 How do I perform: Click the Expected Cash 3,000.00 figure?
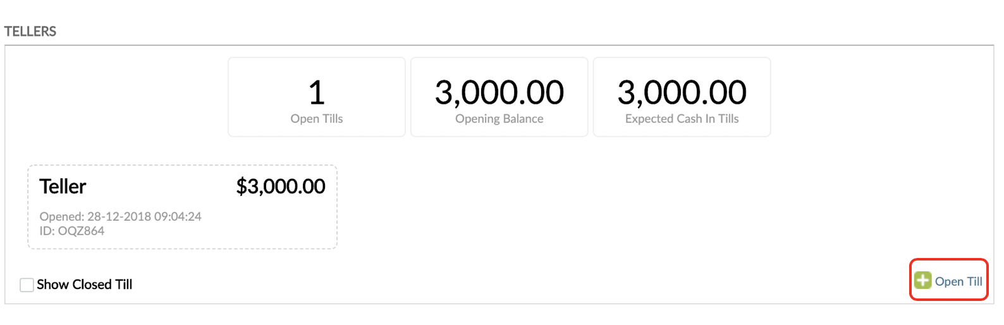682,92
